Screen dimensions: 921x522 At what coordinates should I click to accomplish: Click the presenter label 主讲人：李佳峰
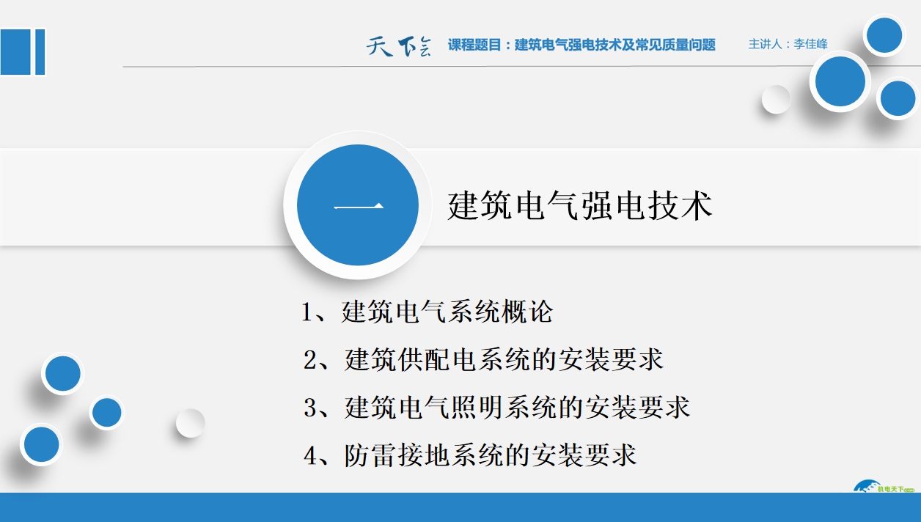[x=788, y=44]
